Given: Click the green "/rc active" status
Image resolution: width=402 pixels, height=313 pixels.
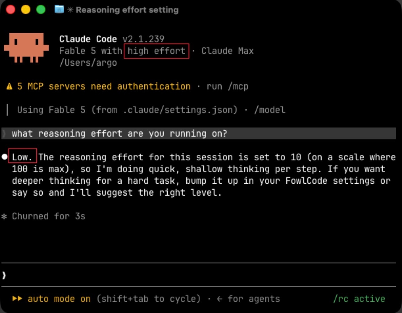Looking at the screenshot, I should pos(359,299).
